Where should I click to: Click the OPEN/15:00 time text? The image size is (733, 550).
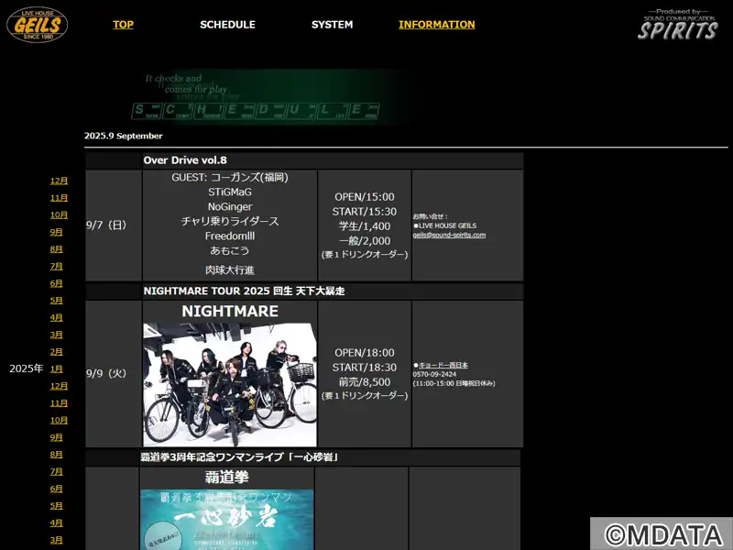click(365, 197)
